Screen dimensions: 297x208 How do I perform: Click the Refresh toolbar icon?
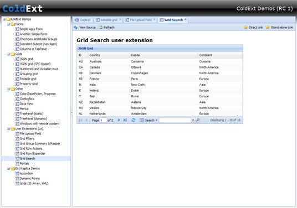pyautogui.click(x=100, y=27)
